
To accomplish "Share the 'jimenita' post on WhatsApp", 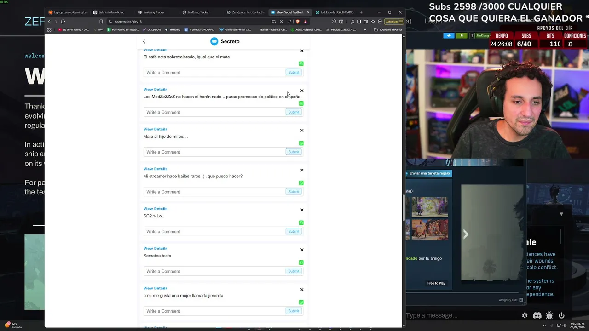I will (x=301, y=302).
